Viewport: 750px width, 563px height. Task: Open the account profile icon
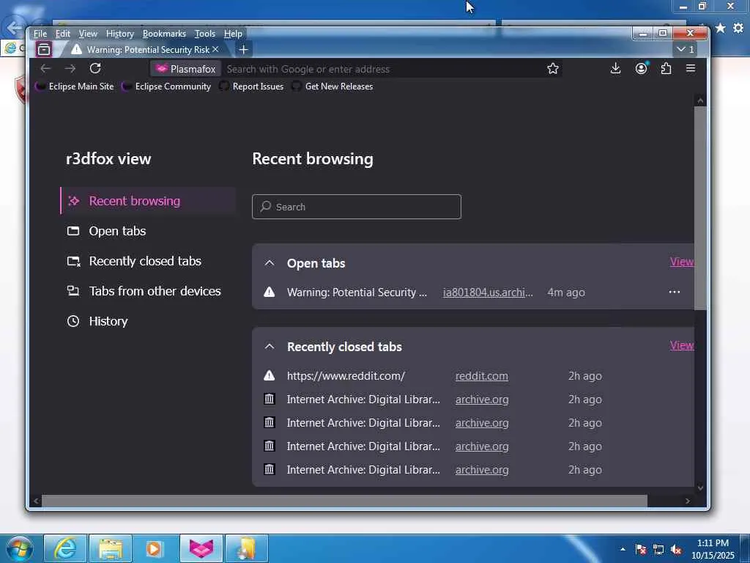point(642,68)
